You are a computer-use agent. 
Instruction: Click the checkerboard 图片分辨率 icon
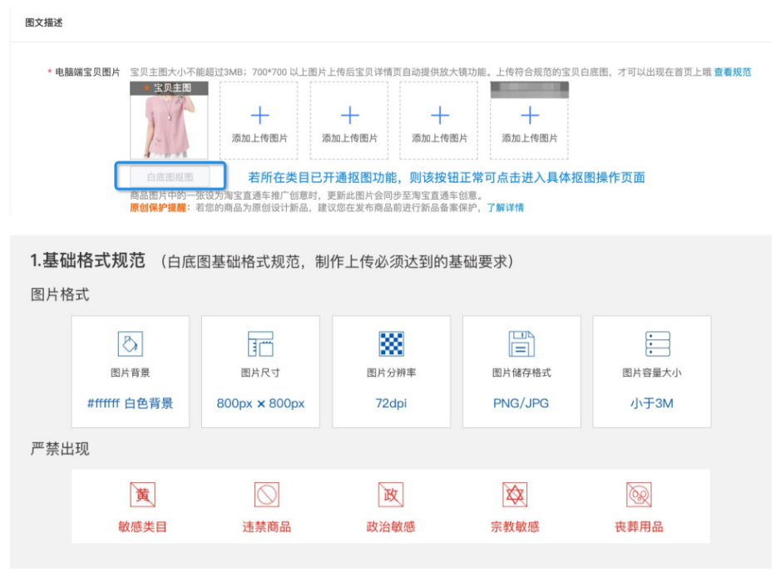pyautogui.click(x=391, y=343)
